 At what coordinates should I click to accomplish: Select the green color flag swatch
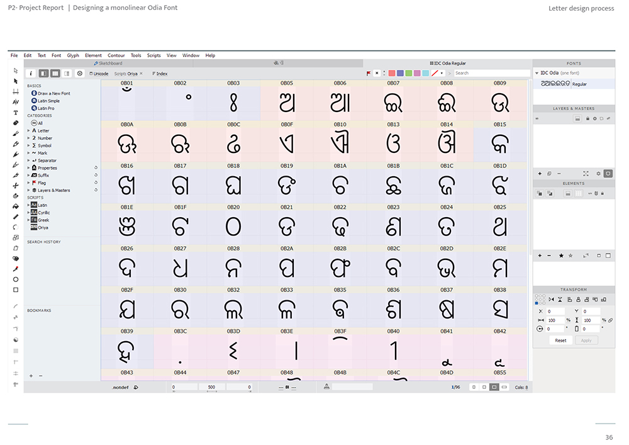click(x=409, y=73)
